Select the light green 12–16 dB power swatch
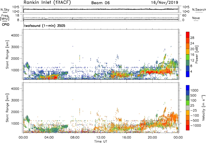 click(188, 57)
